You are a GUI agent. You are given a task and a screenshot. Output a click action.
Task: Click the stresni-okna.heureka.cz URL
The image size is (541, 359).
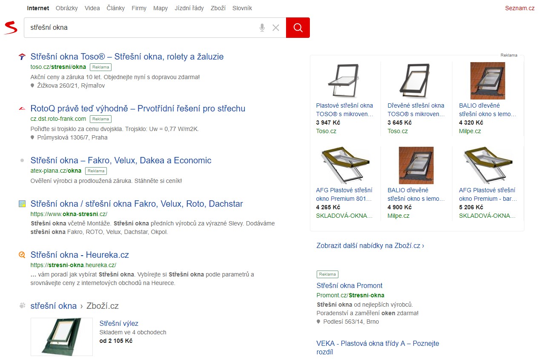[73, 265]
